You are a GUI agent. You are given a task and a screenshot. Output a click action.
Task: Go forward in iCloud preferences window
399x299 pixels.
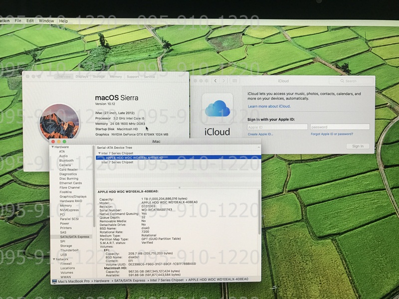point(223,81)
